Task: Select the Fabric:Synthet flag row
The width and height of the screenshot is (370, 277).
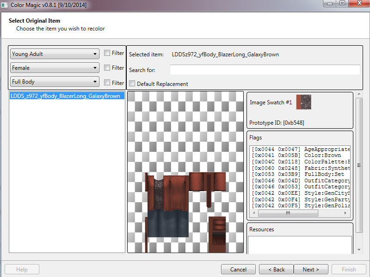Action: coord(300,168)
